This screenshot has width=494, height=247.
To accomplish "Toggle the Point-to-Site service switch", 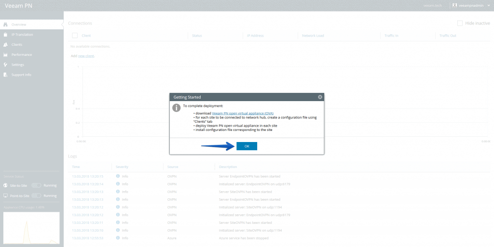I will [36, 196].
